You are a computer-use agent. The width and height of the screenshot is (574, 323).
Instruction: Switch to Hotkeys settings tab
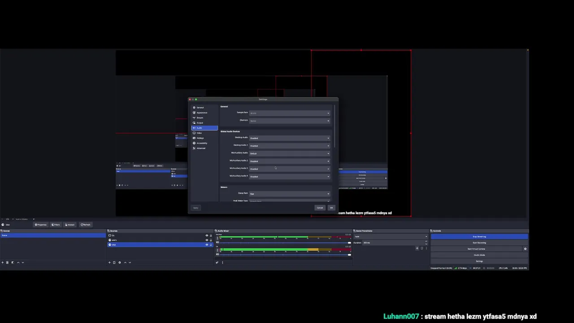[x=204, y=138]
